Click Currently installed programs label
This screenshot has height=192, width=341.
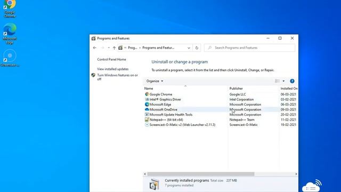click(x=187, y=180)
